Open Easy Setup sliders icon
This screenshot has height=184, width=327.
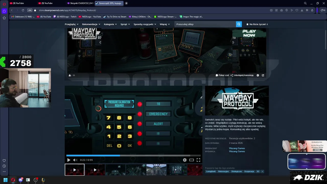[x=307, y=10]
